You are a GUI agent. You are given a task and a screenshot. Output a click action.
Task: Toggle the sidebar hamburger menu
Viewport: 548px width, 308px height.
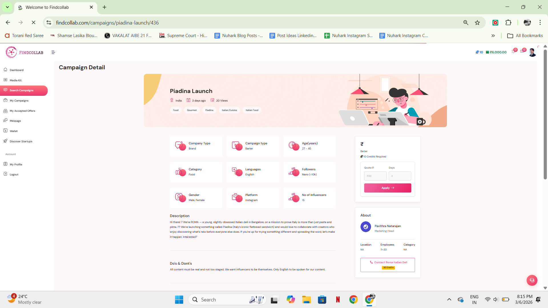pos(53,52)
